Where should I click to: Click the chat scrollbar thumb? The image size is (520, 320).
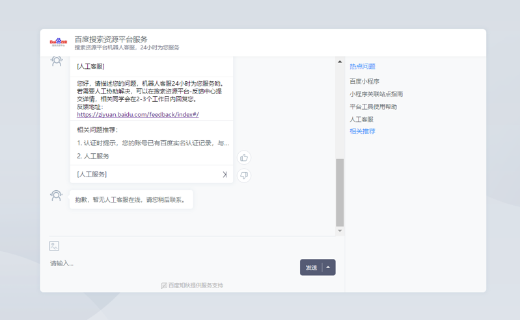click(x=340, y=192)
